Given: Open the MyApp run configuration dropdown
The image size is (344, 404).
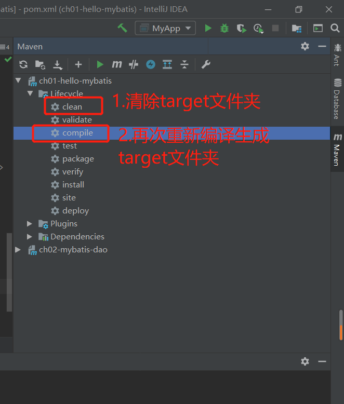Looking at the screenshot, I should pos(165,28).
